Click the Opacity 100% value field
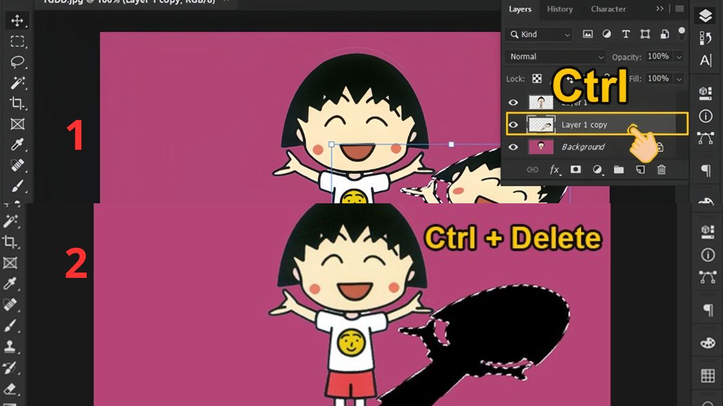The width and height of the screenshot is (723, 406). click(x=658, y=56)
